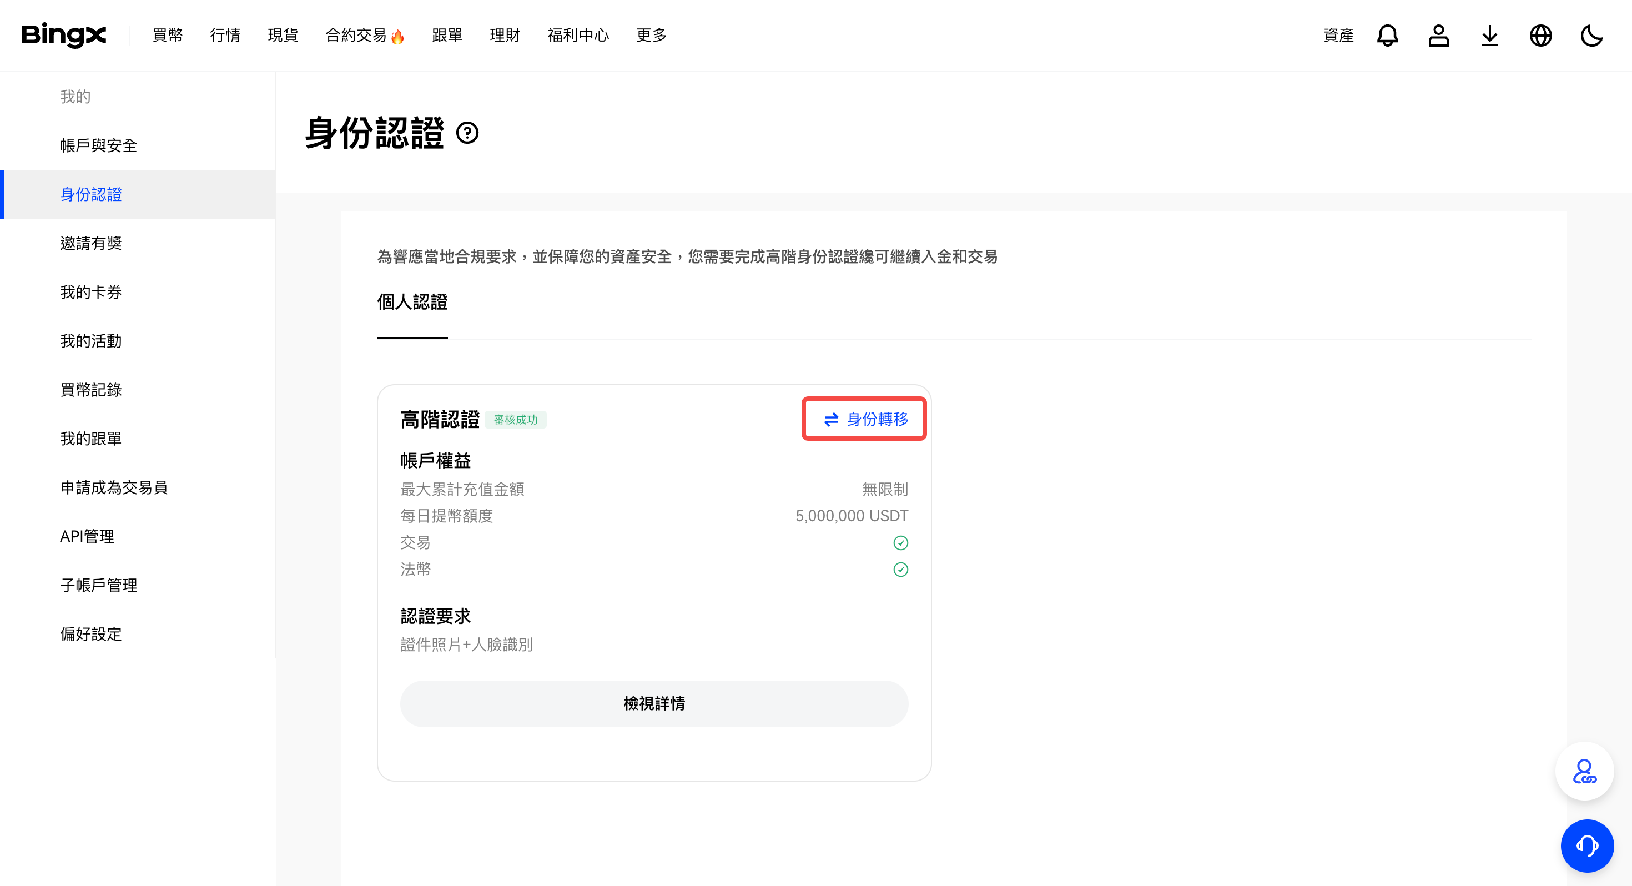Viewport: 1632px width, 886px height.
Task: Click the app download arrow icon
Action: pyautogui.click(x=1489, y=36)
